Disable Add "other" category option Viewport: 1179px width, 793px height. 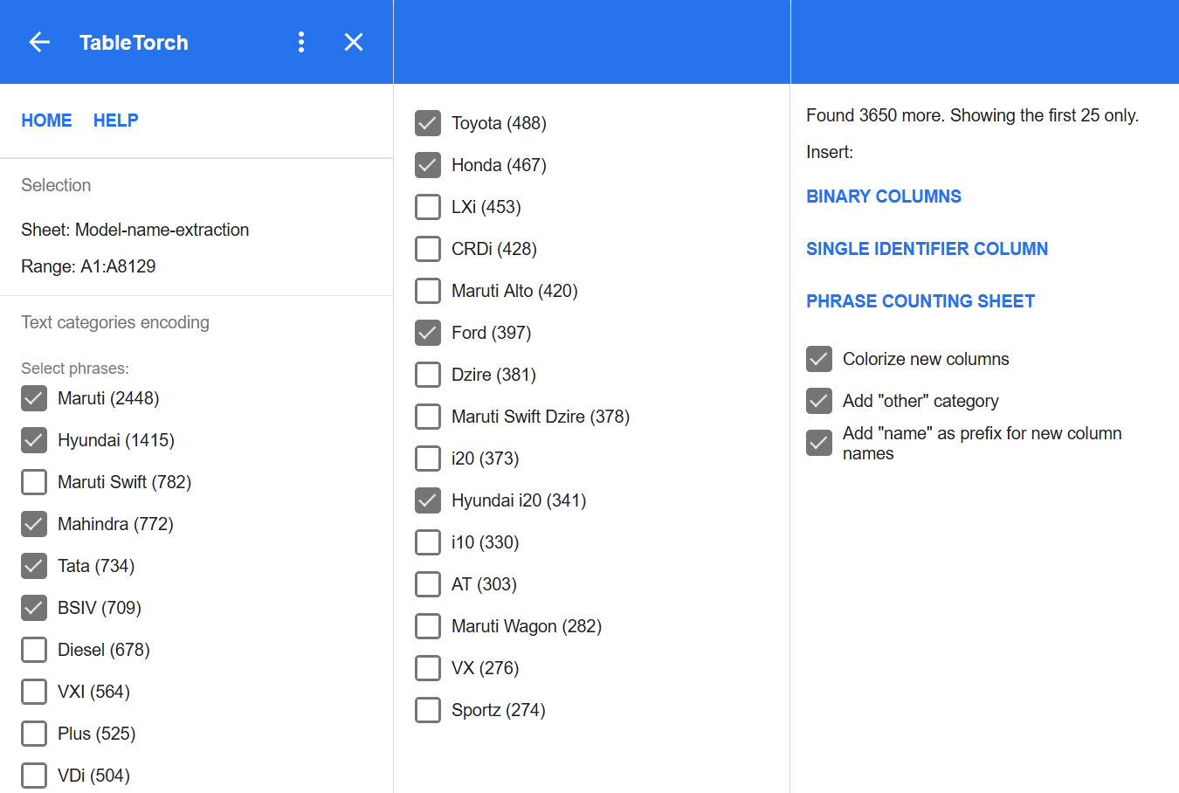819,401
